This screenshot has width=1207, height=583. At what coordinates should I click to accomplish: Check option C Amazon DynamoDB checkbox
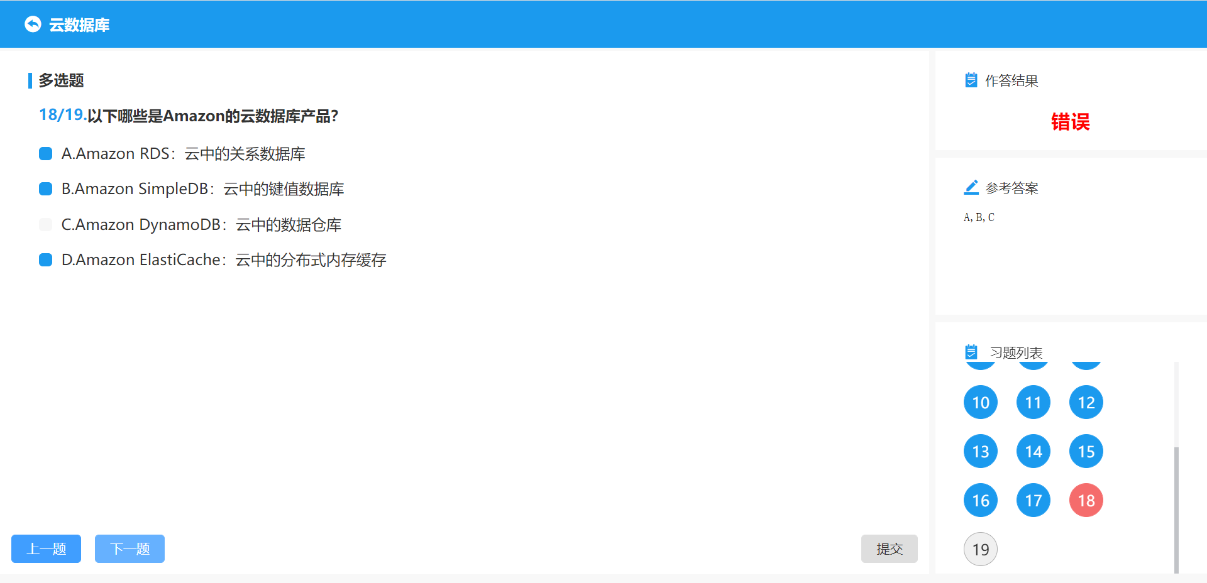click(x=45, y=224)
